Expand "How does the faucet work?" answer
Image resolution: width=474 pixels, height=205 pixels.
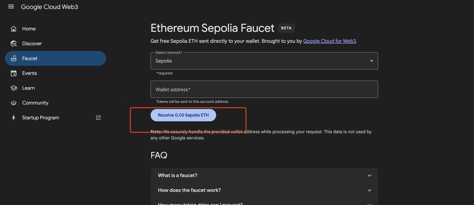pyautogui.click(x=369, y=190)
